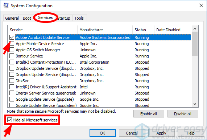Image resolution: width=207 pixels, height=140 pixels.
Task: Click Running status of DbxSvc row
Action: 142,81
